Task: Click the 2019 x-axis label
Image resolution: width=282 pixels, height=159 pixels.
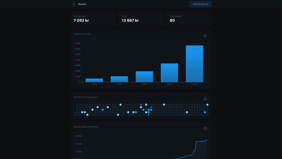Action: 94,84
